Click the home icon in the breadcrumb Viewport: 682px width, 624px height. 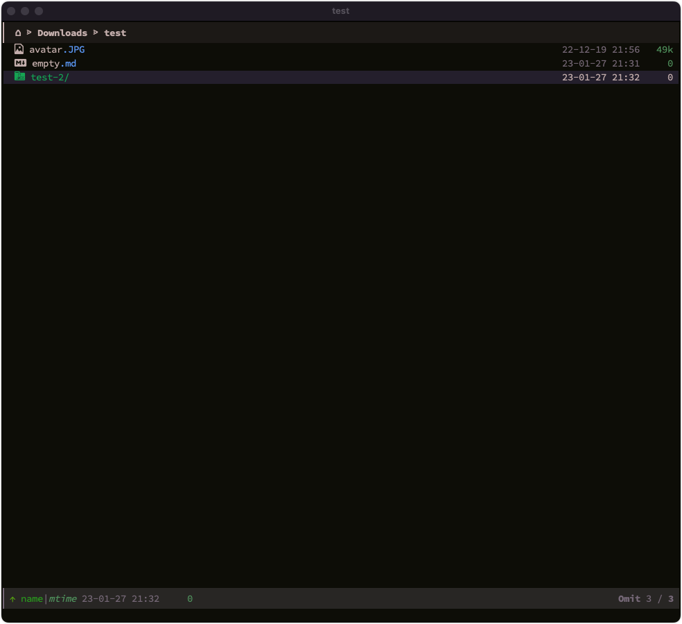point(18,33)
